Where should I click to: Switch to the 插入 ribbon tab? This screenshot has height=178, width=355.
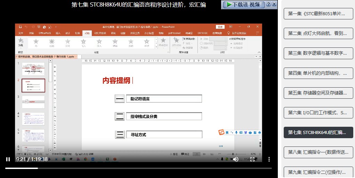(58, 33)
